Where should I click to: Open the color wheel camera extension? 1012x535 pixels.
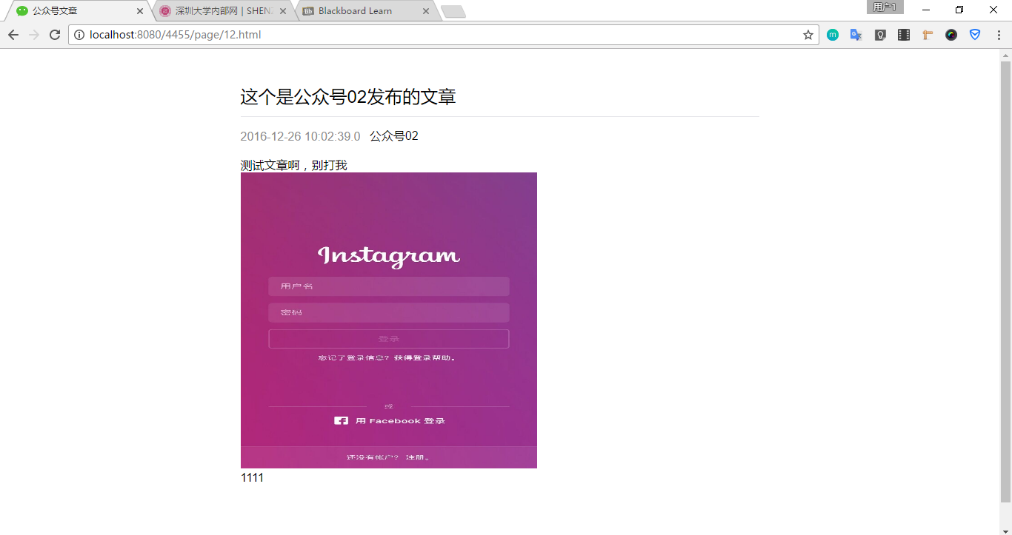[951, 35]
